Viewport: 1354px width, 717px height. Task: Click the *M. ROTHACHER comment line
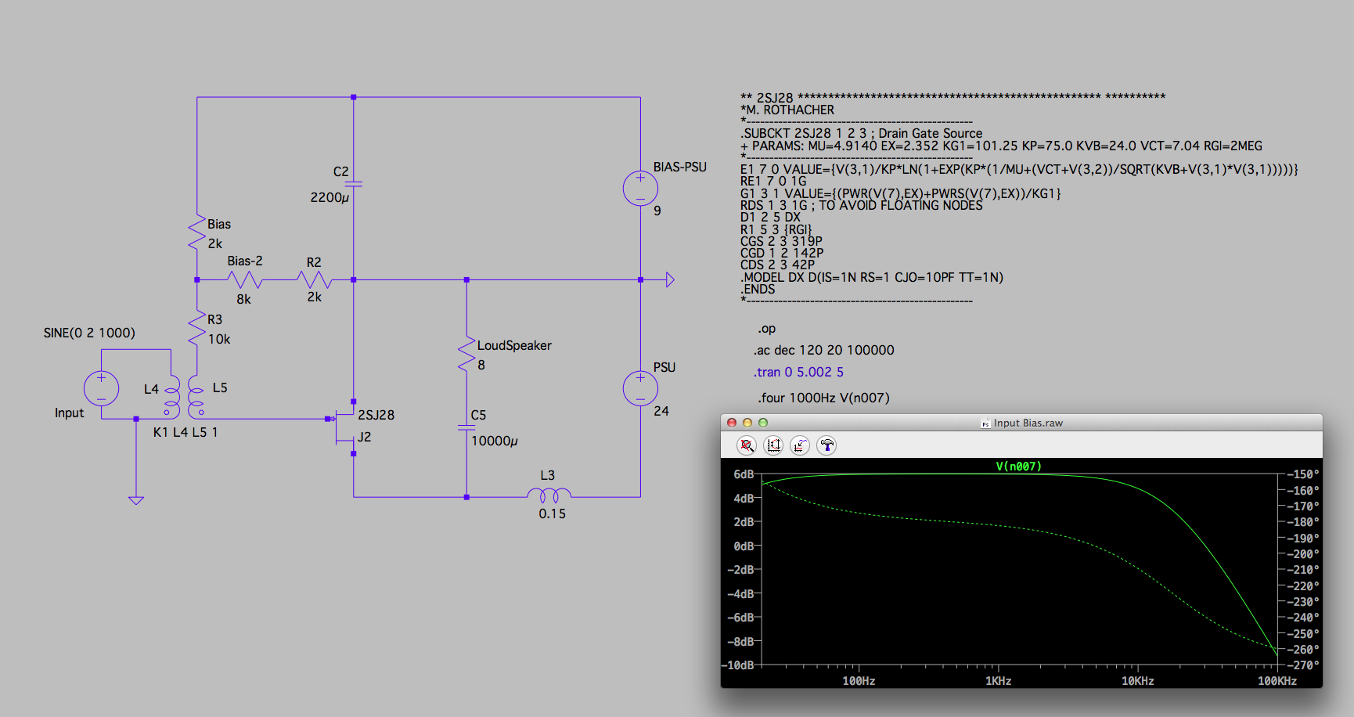[x=787, y=110]
